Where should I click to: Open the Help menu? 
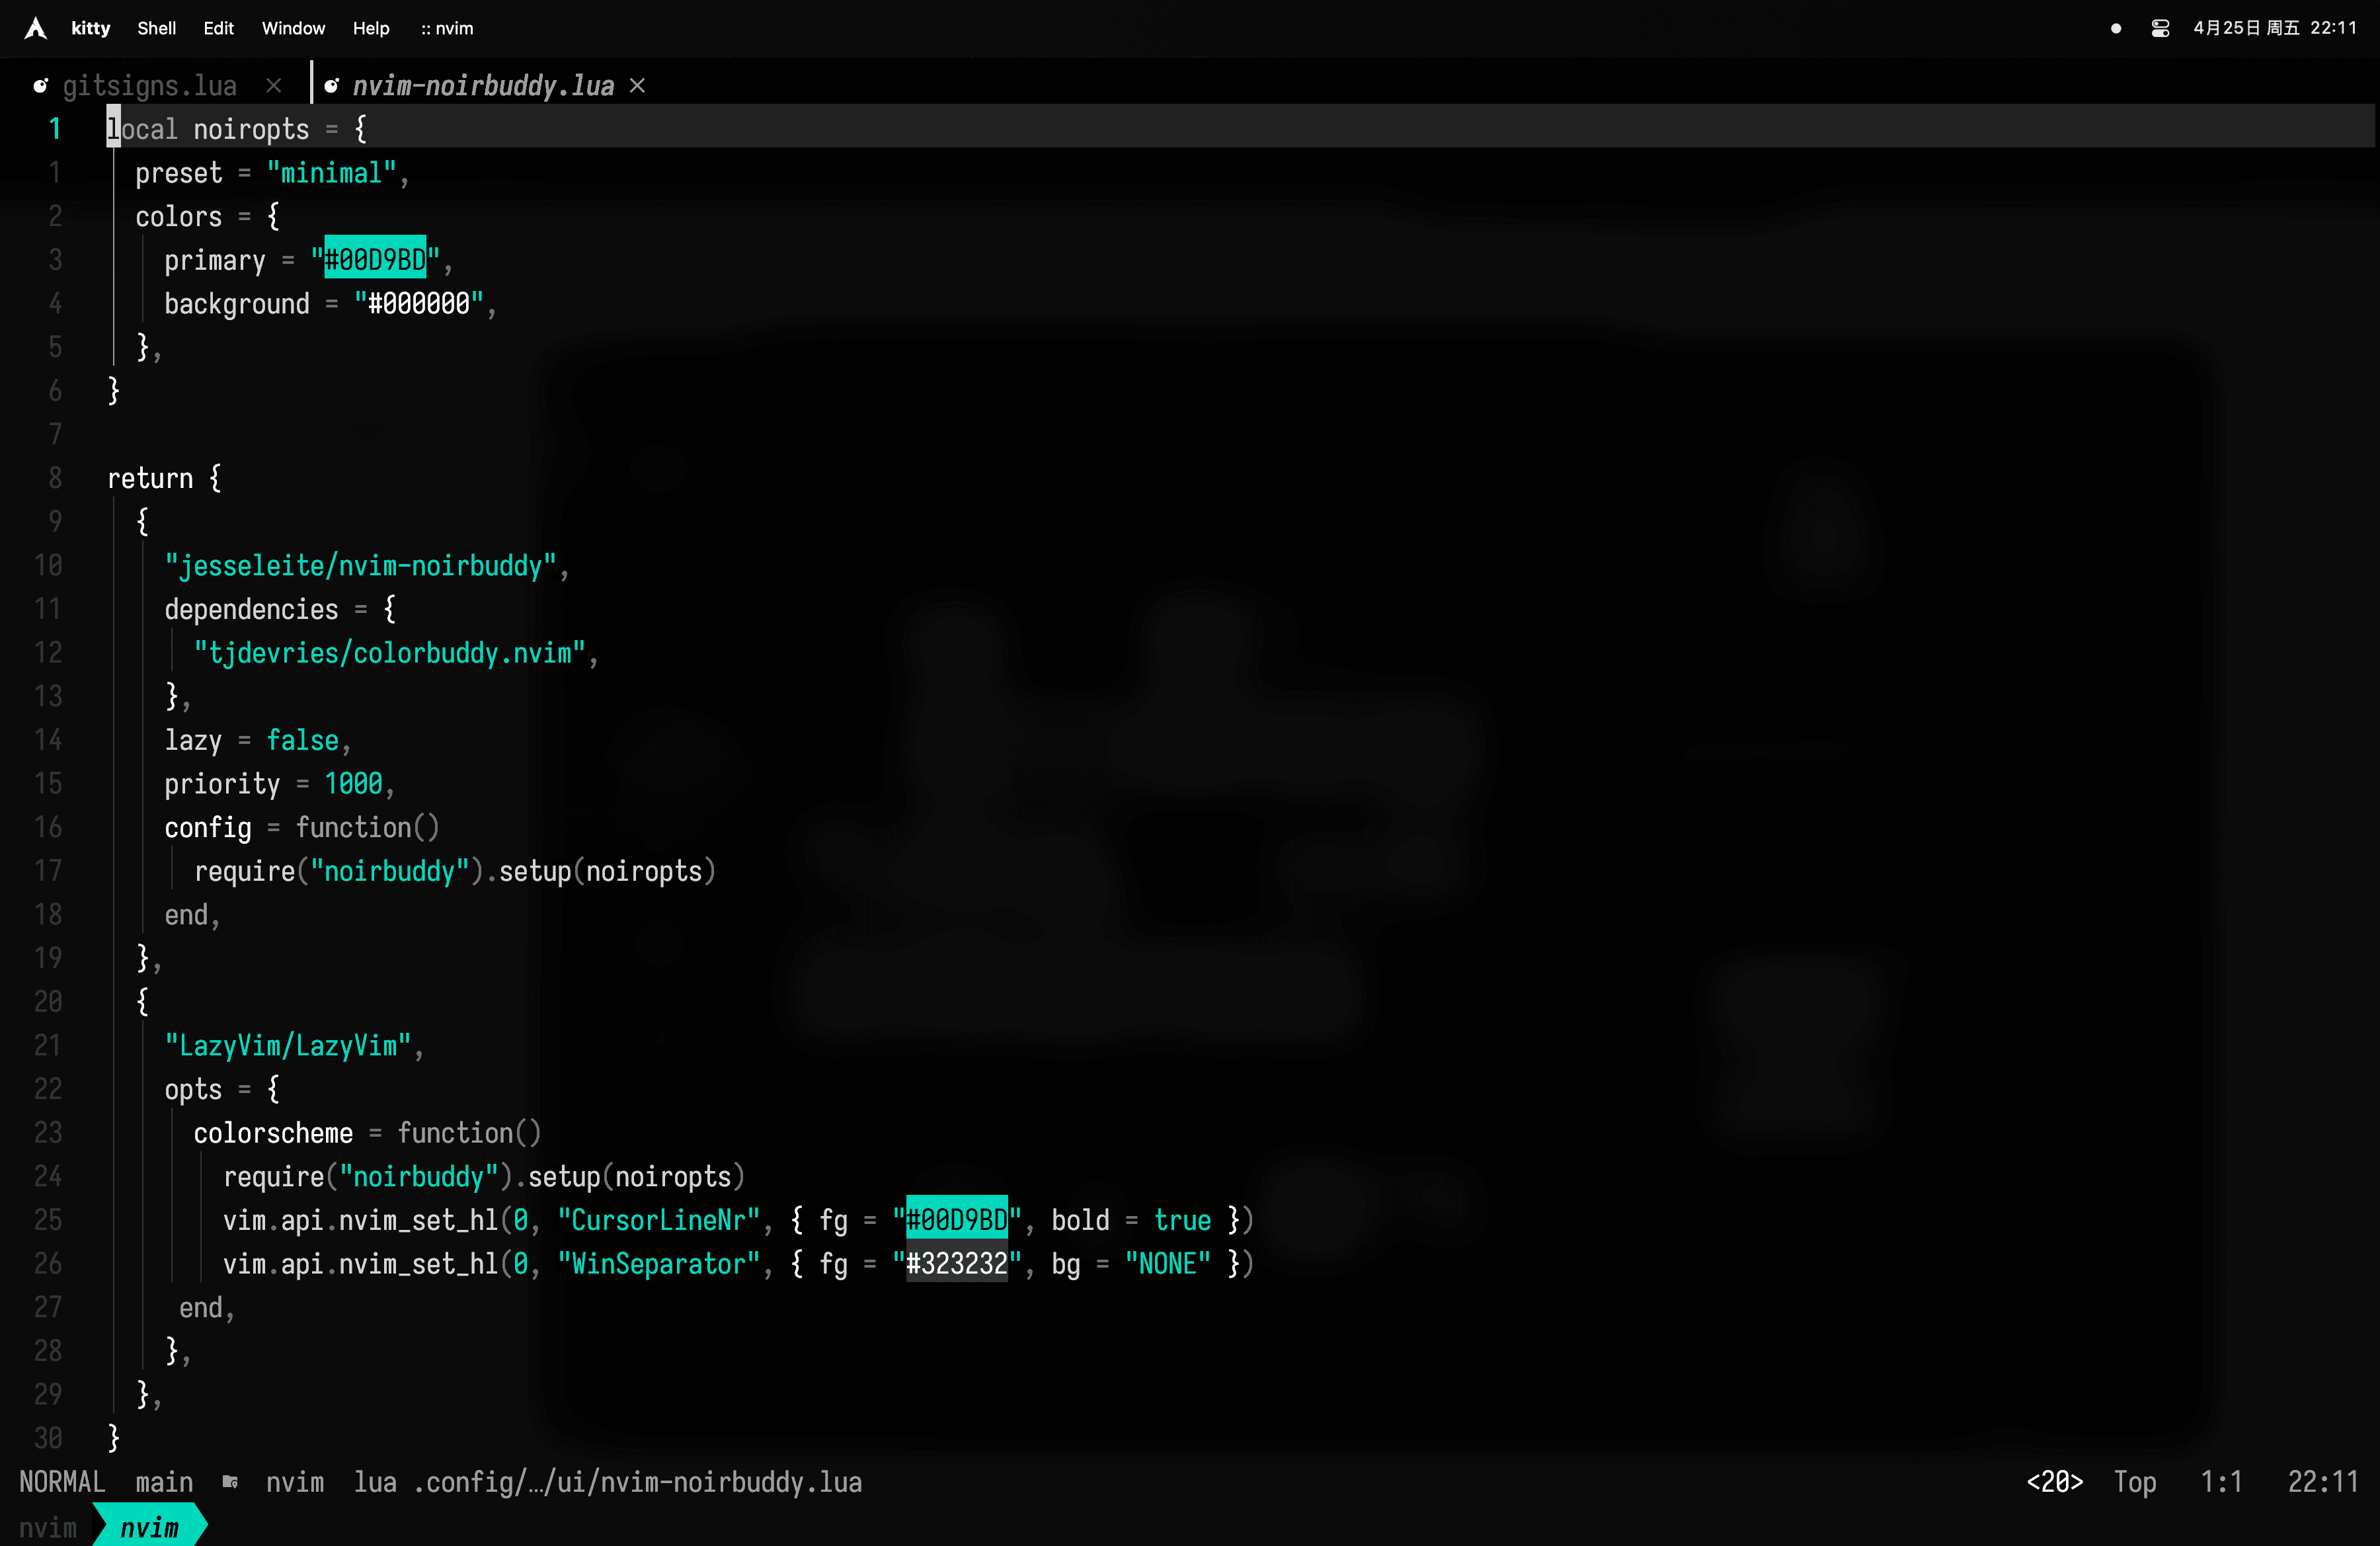[x=371, y=28]
